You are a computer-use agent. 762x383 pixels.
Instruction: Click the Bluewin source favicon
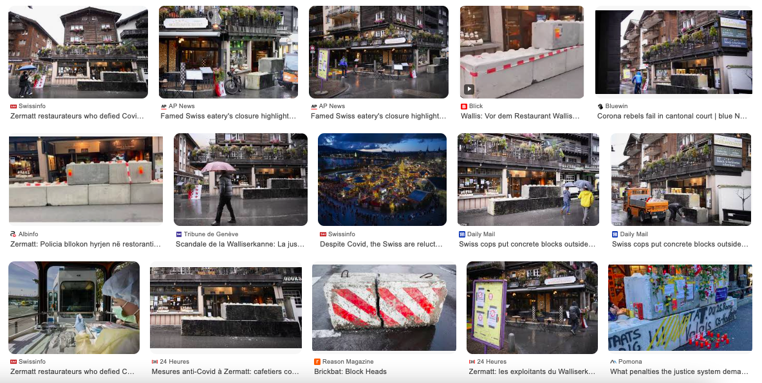tap(600, 106)
